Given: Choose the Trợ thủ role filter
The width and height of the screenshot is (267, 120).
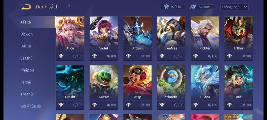Looking at the screenshot, I should (27, 94).
